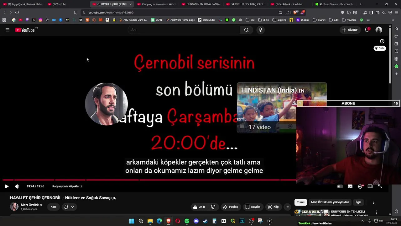Hide end screen with Gizle button
Viewport: 401px width, 226px height.
[x=380, y=48]
